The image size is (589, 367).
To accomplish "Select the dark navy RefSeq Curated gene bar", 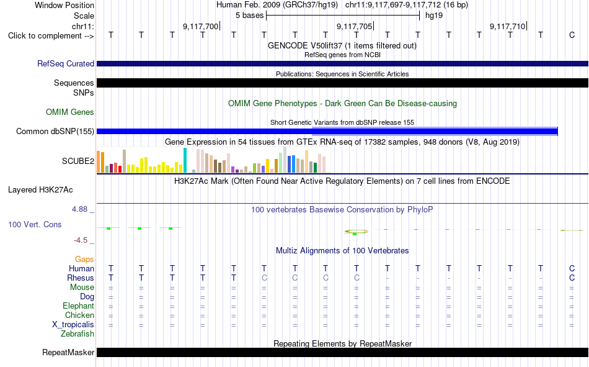I will (x=342, y=63).
